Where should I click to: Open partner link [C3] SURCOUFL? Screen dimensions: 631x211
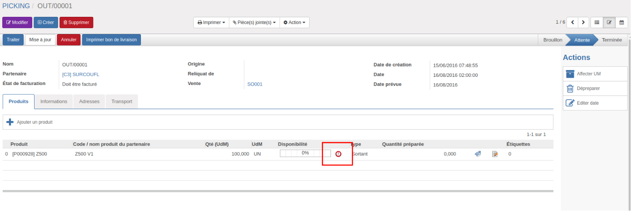pyautogui.click(x=80, y=74)
